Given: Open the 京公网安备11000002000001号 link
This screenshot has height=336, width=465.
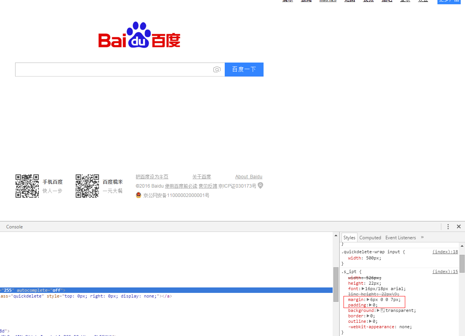Looking at the screenshot, I should click(176, 195).
